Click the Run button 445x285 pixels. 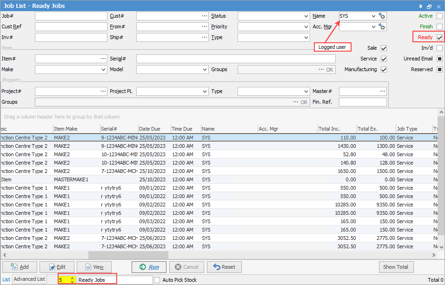(x=149, y=267)
